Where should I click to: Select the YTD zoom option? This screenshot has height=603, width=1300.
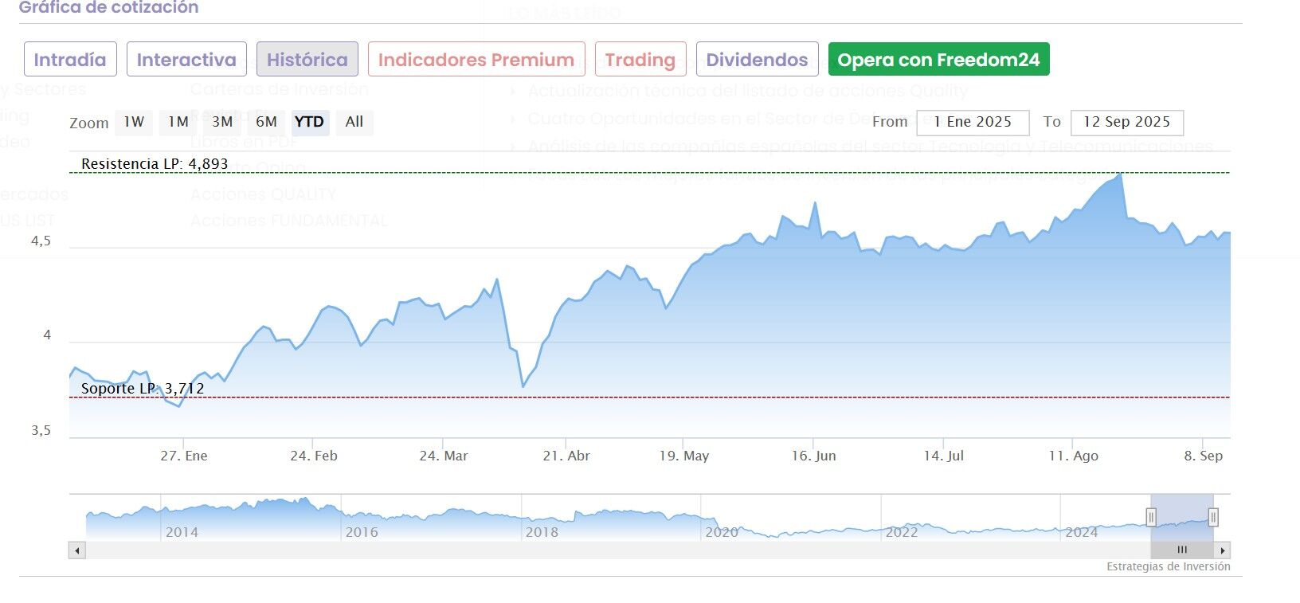click(309, 122)
